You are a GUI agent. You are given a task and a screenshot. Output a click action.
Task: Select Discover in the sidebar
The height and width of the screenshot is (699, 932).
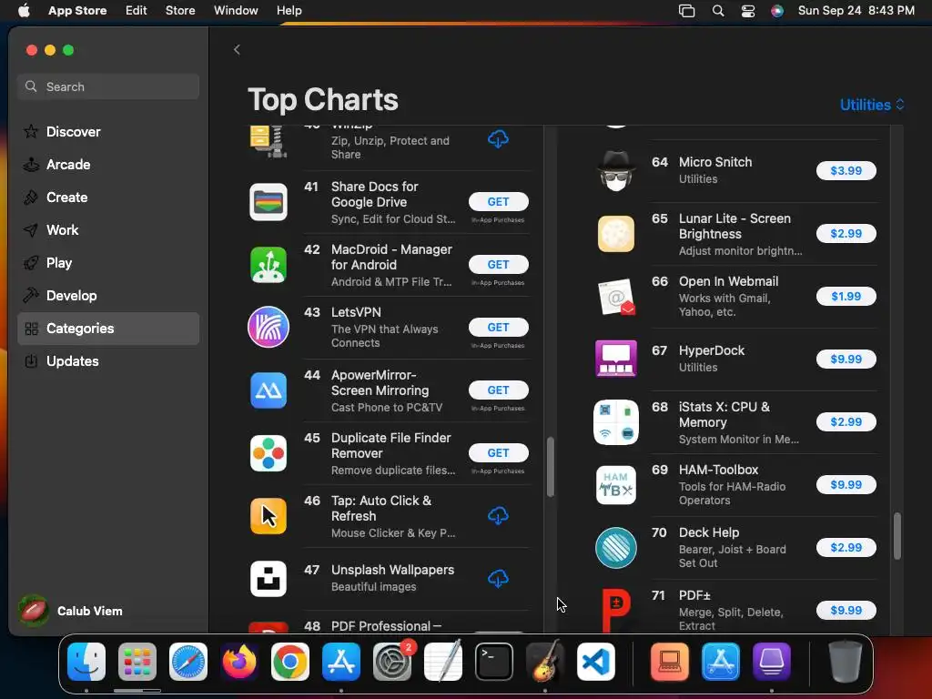coord(108,132)
